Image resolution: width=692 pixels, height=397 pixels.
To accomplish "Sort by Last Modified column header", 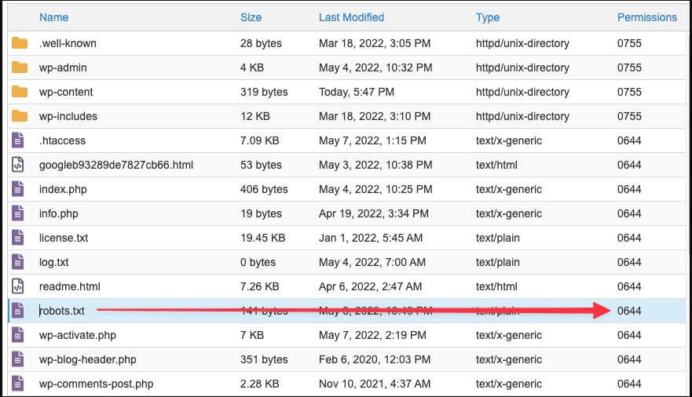I will coord(351,17).
